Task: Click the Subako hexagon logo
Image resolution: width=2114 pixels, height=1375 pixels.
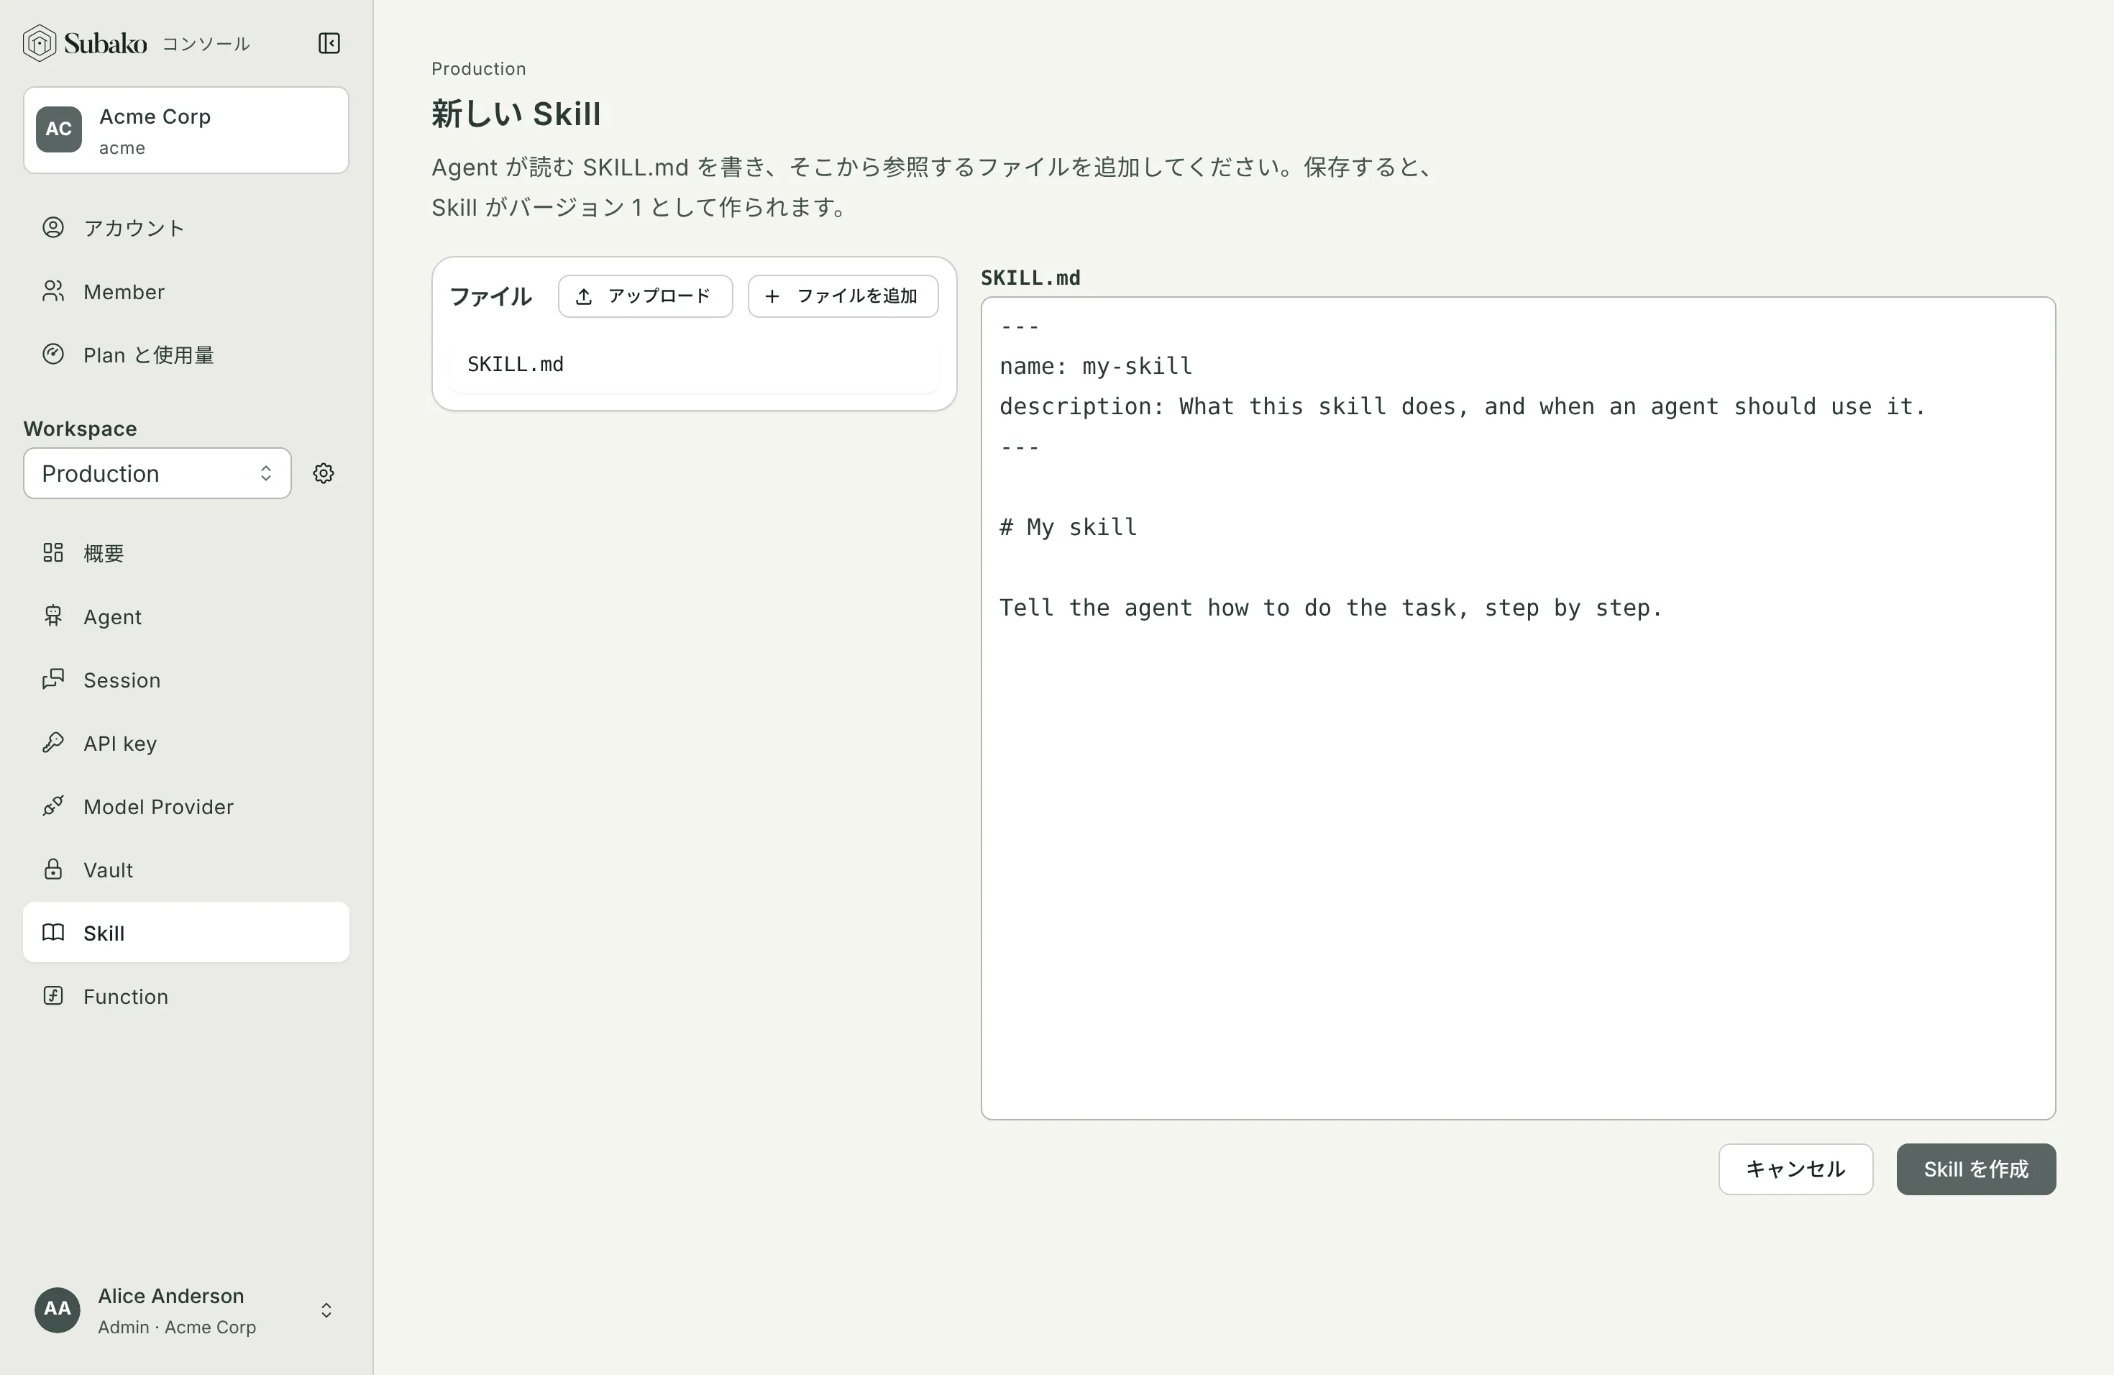Action: tap(39, 42)
